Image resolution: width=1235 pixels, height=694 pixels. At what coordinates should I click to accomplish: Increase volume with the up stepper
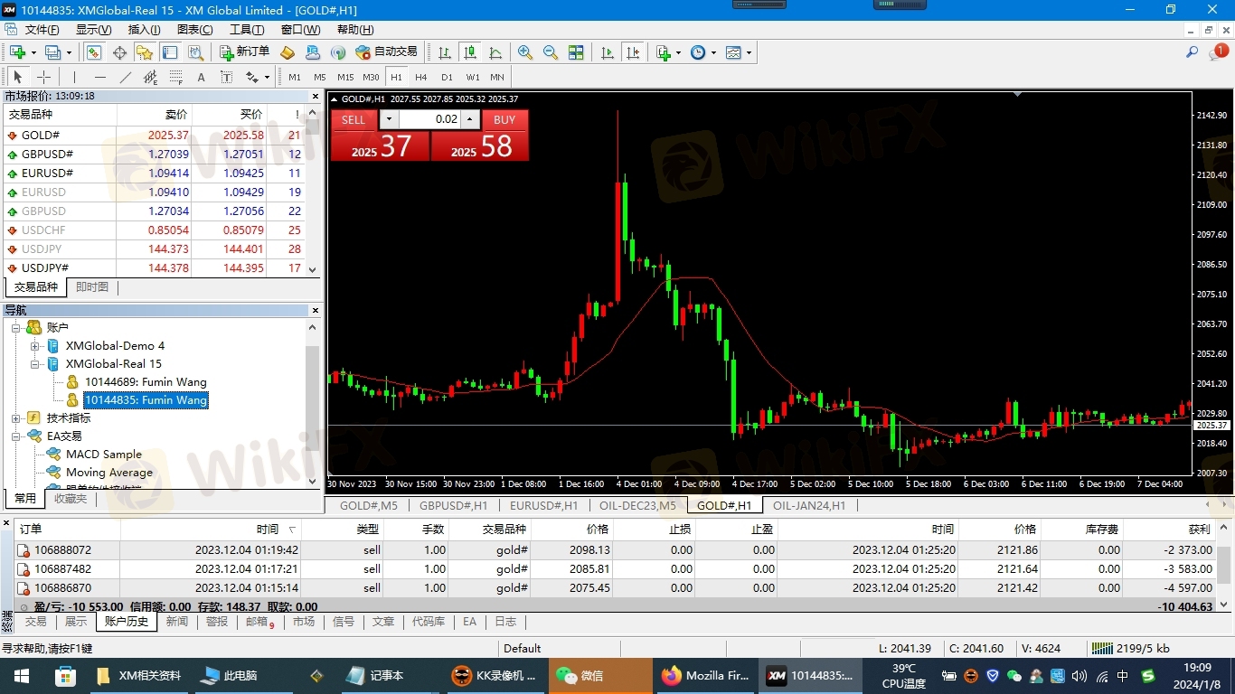coord(469,119)
